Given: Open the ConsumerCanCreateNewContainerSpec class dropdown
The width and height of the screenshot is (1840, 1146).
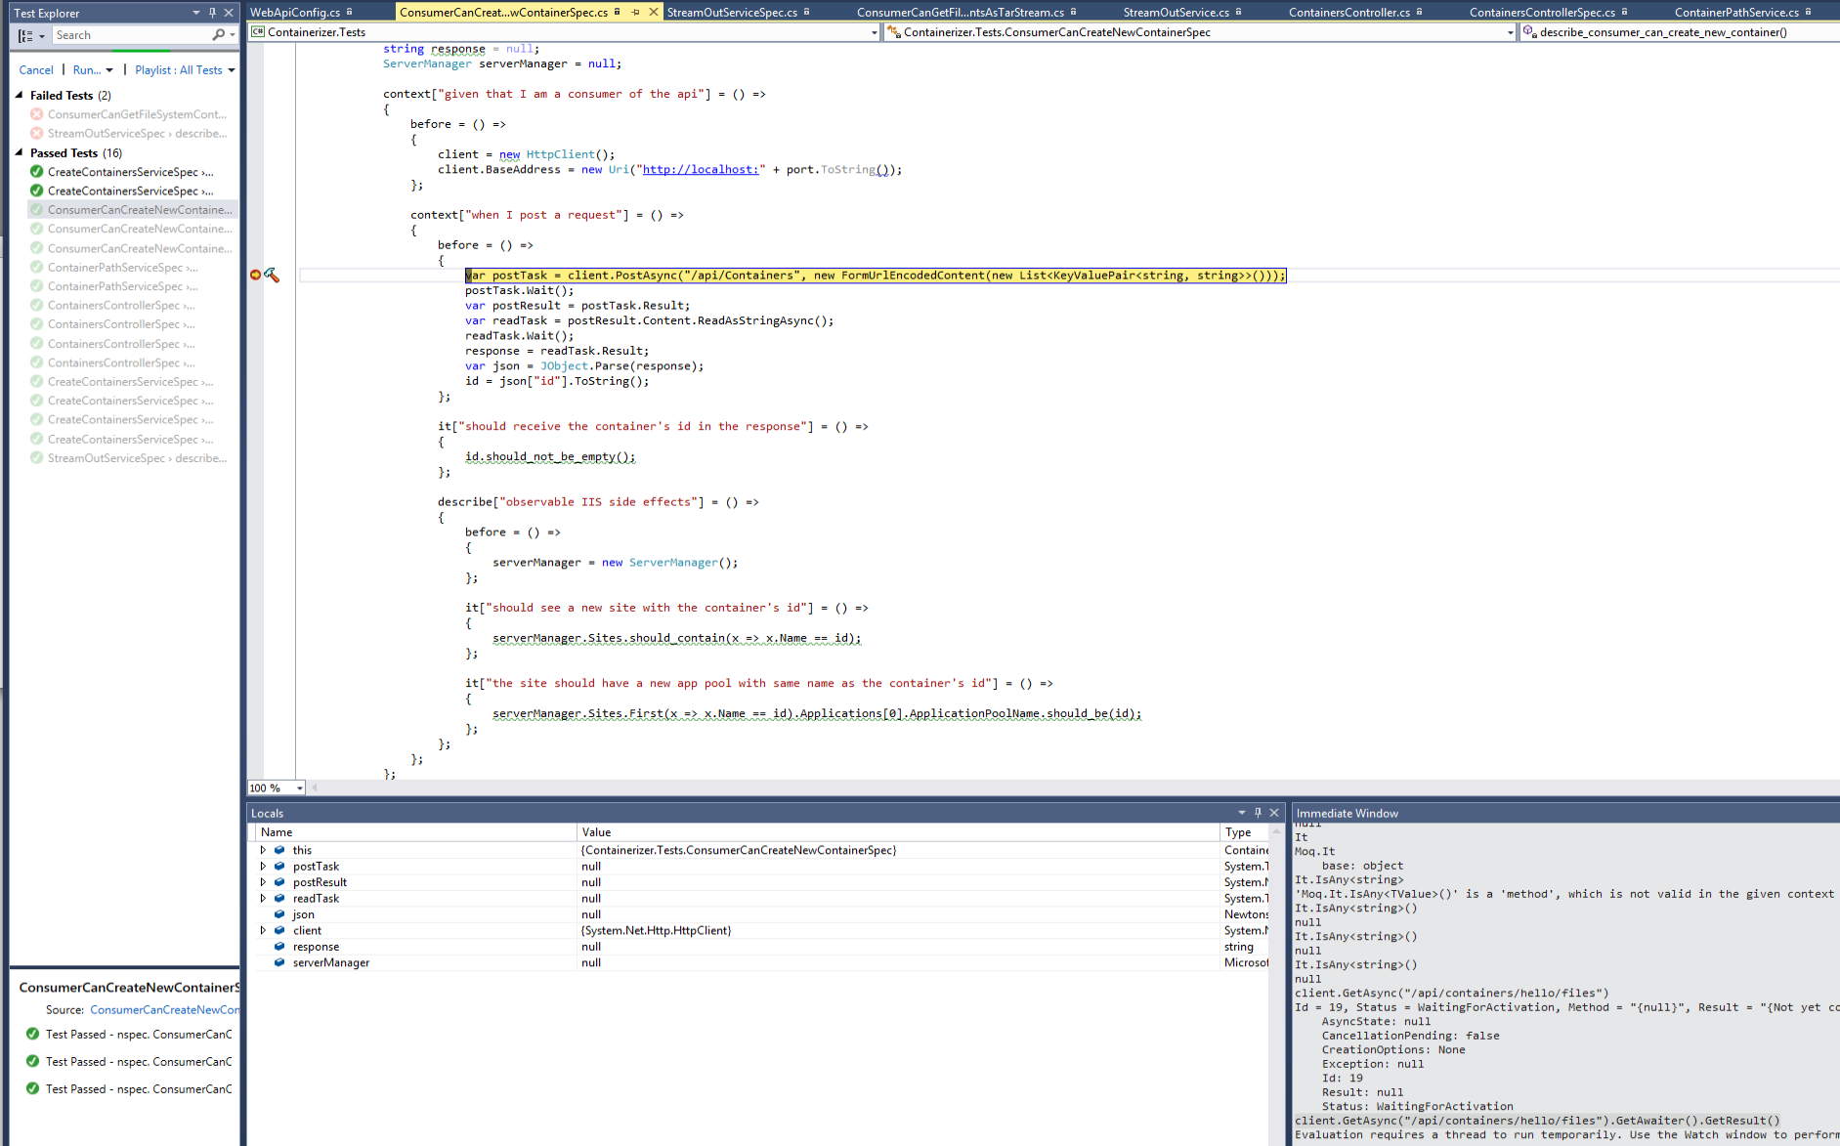Looking at the screenshot, I should pos(1510,32).
